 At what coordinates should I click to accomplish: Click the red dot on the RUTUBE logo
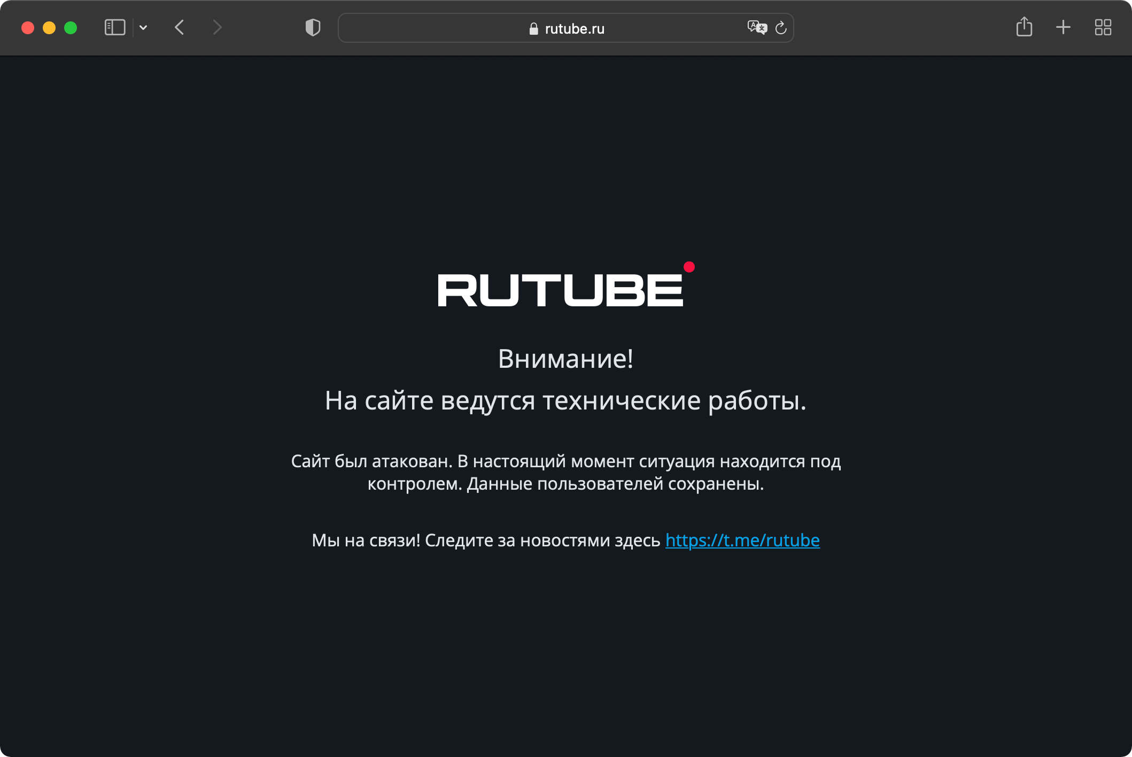coord(689,267)
